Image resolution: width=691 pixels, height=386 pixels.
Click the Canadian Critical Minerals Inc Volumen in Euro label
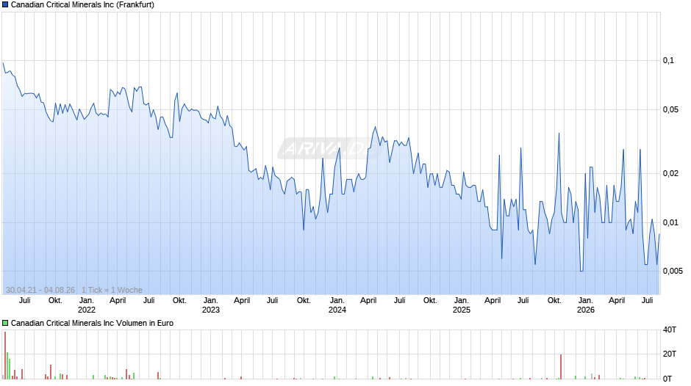92,323
